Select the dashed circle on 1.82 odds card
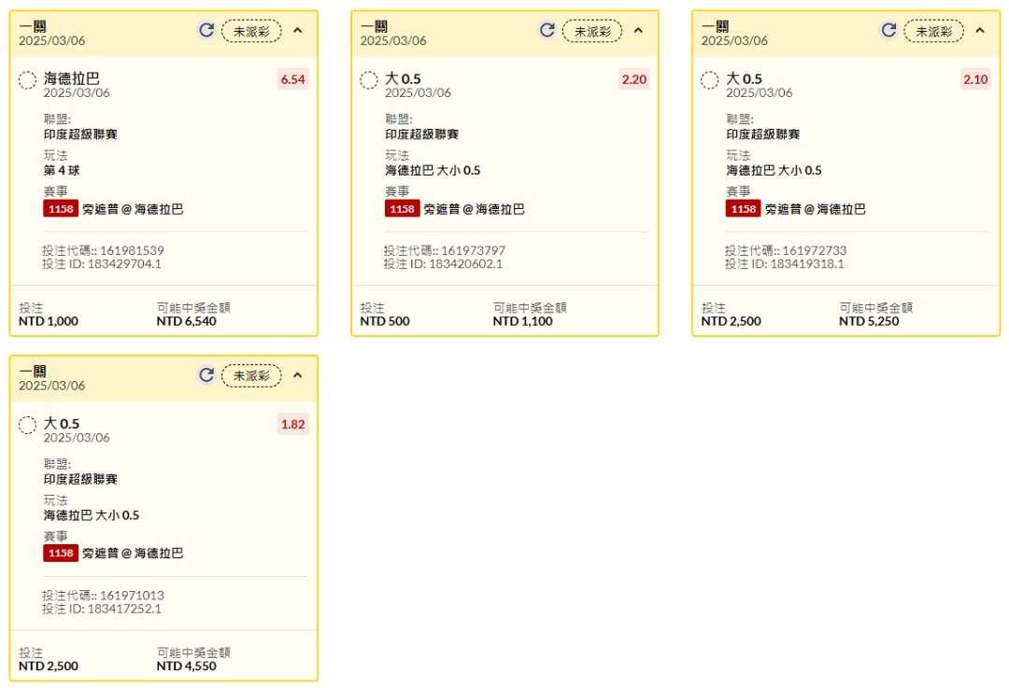 click(x=27, y=425)
